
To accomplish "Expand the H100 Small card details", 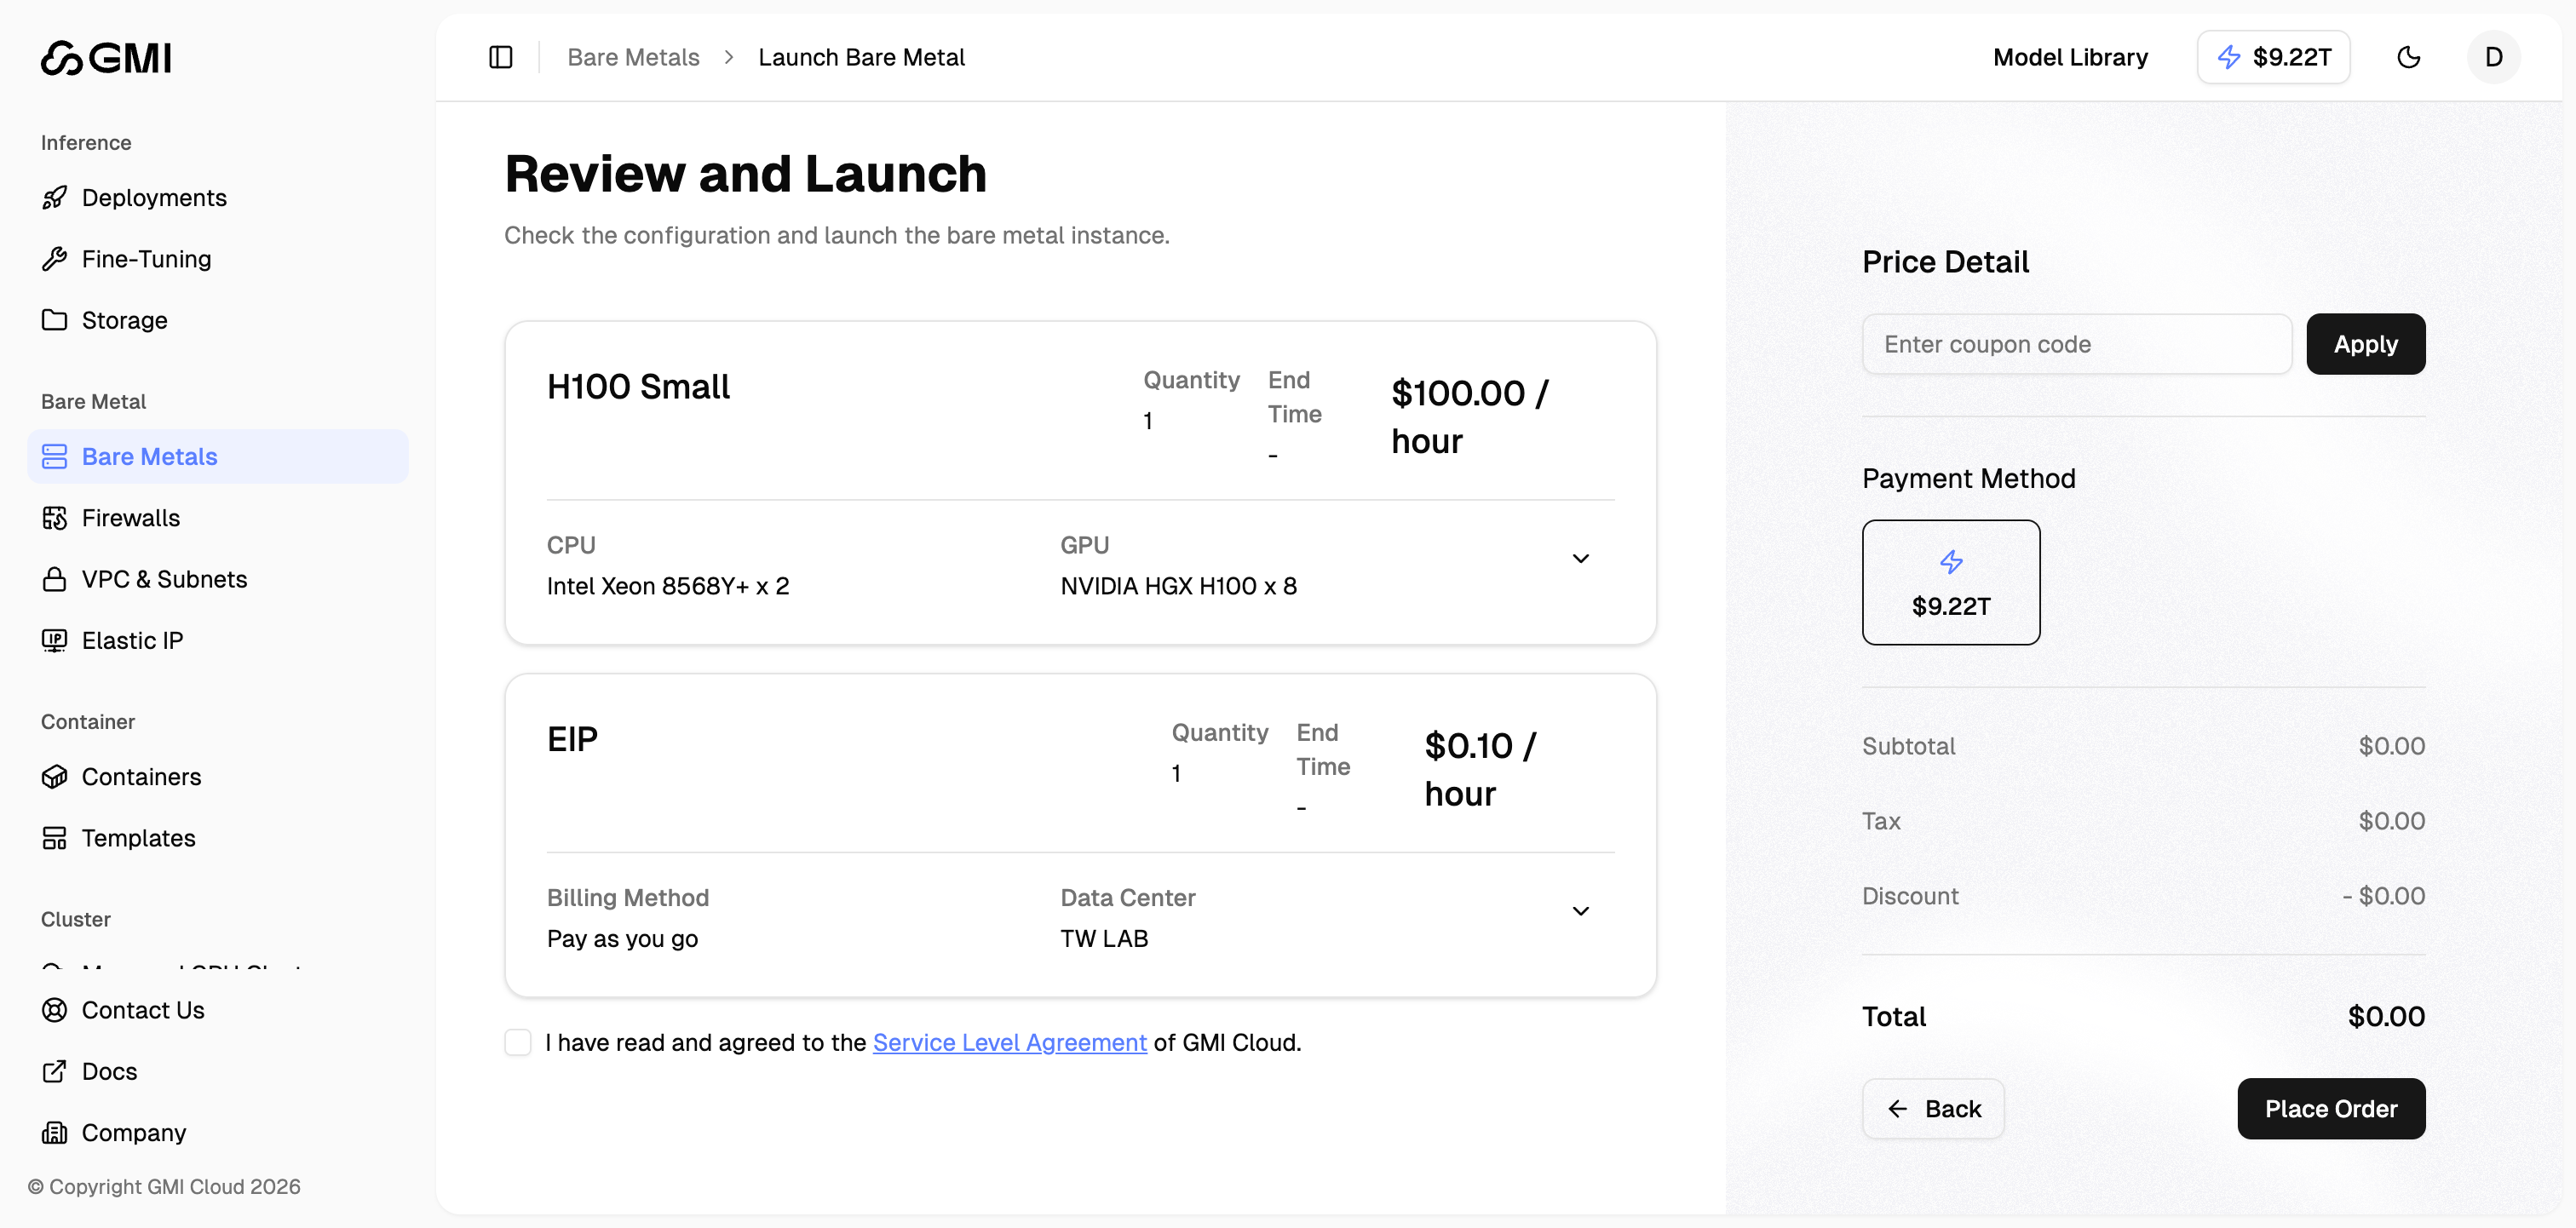I will pyautogui.click(x=1580, y=557).
